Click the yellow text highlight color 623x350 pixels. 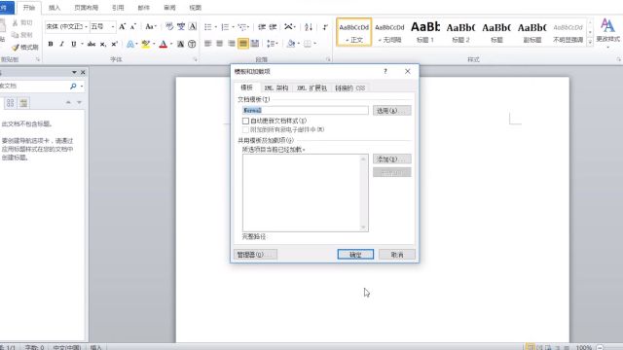(x=146, y=44)
